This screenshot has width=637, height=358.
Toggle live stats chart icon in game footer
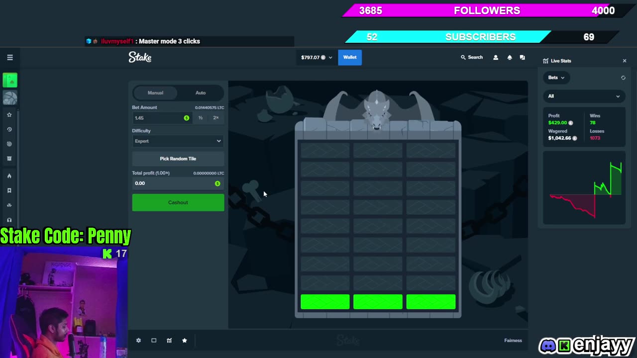click(x=169, y=341)
